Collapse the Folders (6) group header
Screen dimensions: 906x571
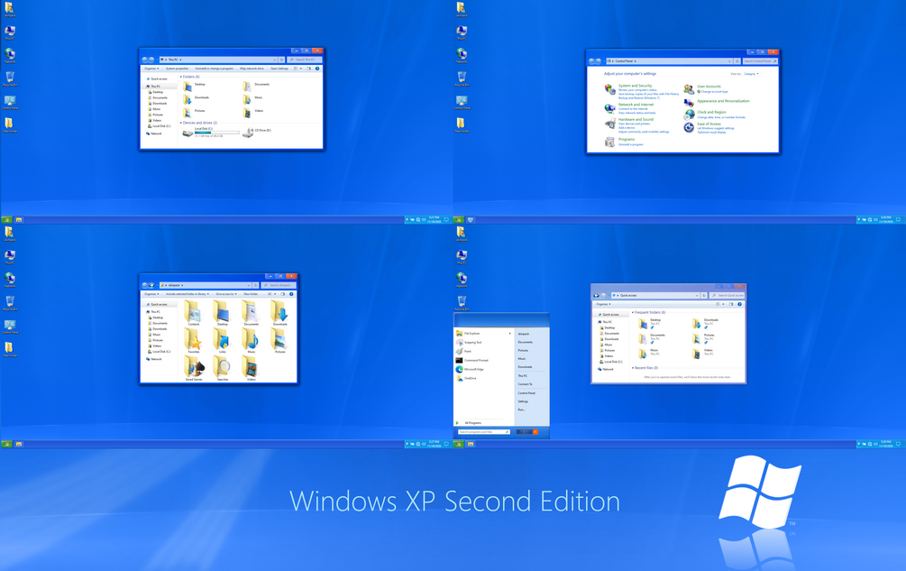point(190,77)
